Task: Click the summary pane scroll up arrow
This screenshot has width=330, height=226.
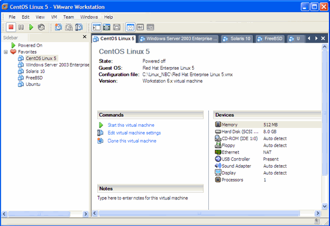Action: [324, 47]
